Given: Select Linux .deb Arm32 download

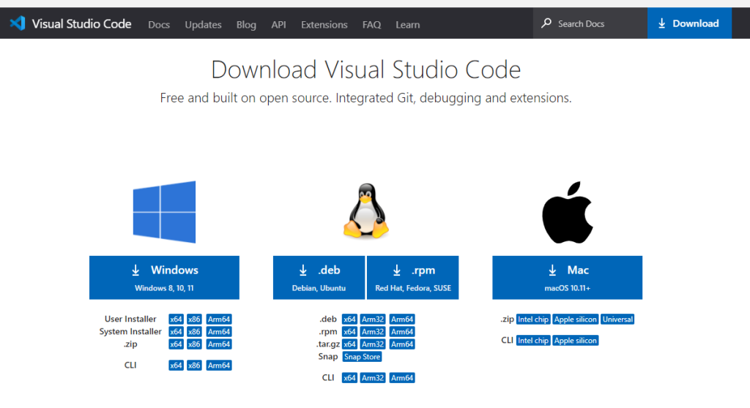Looking at the screenshot, I should 373,319.
